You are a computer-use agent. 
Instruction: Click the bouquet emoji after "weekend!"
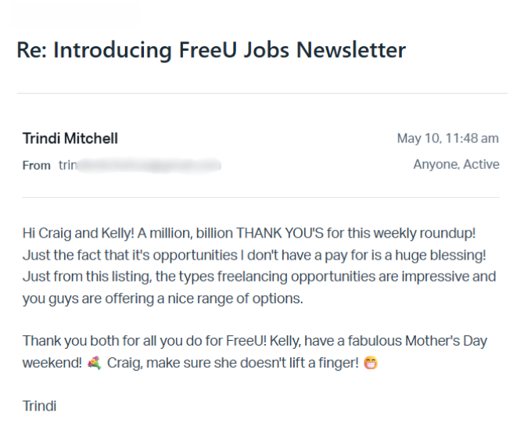[95, 364]
